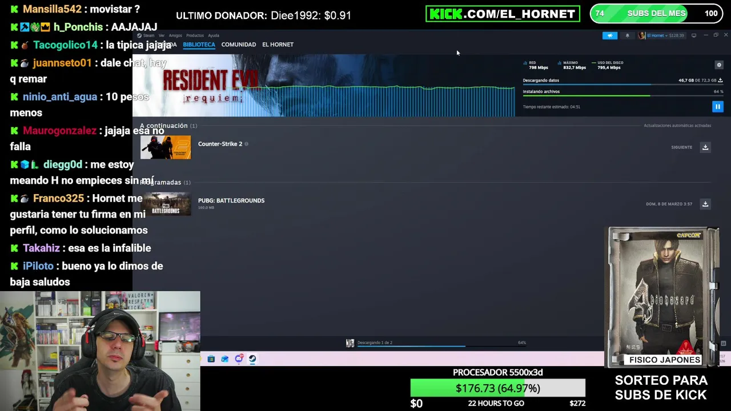
Task: Click the SIGUIENTE label for Counter-Strike 2
Action: coord(681,147)
